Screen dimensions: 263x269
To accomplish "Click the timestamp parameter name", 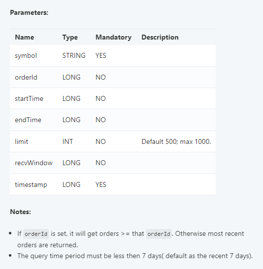I will 31,185.
